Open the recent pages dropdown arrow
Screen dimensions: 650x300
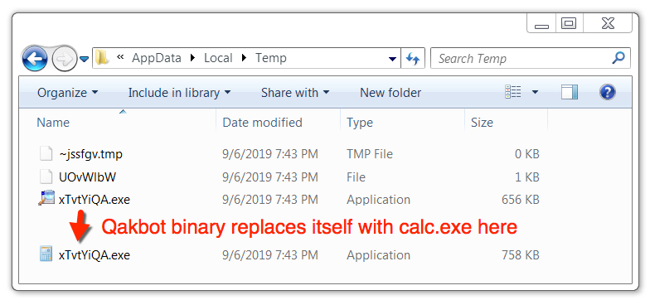tap(85, 59)
